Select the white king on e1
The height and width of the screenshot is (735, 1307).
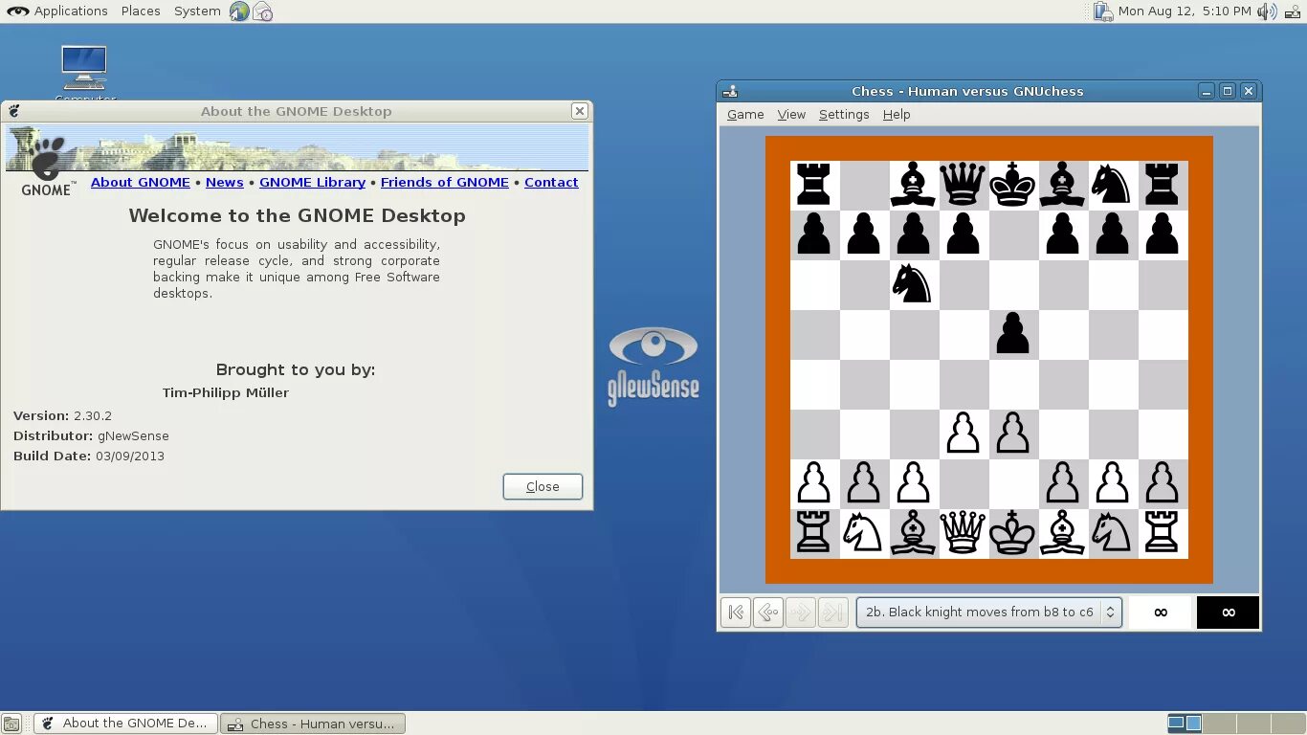tap(1013, 533)
